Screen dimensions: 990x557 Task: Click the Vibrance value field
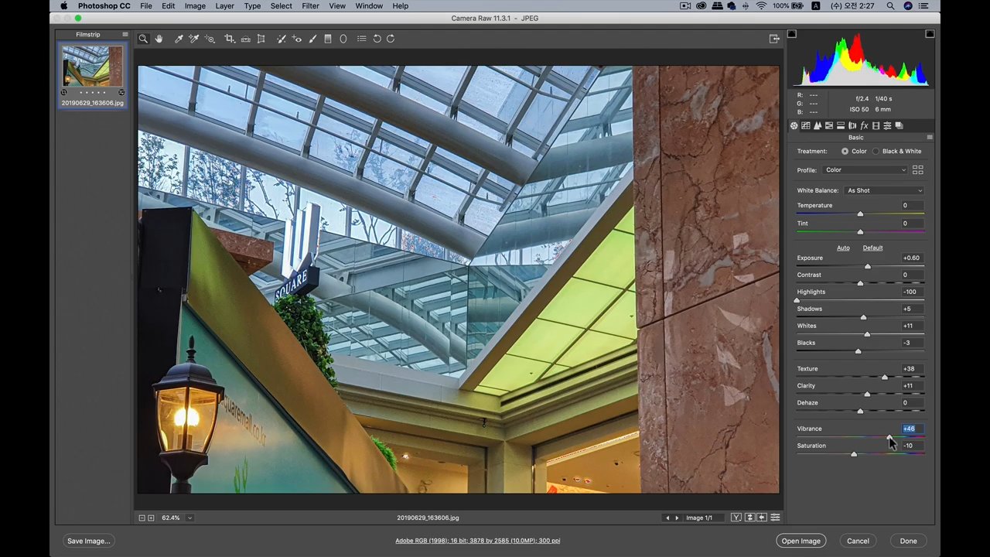pyautogui.click(x=909, y=429)
